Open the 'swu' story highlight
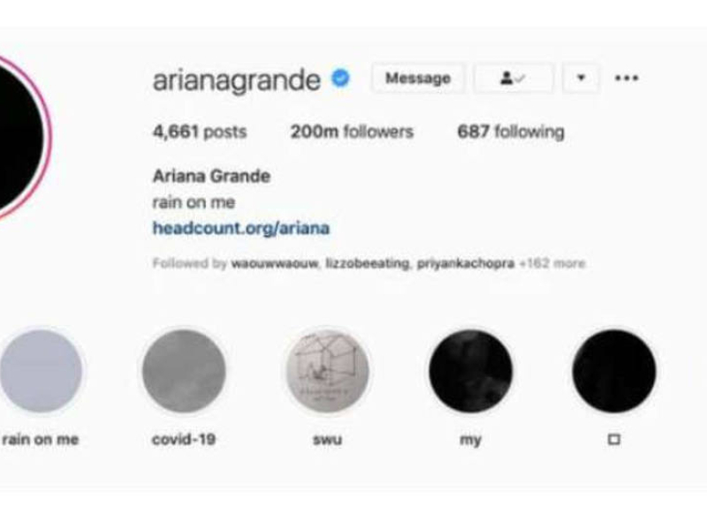The image size is (707, 530). 327,371
